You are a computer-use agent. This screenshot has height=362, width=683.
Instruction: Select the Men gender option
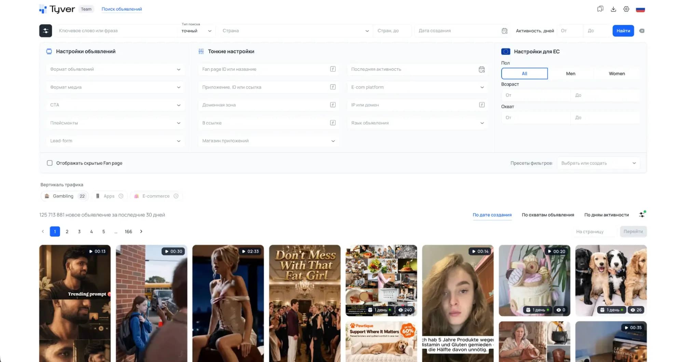[x=571, y=74]
